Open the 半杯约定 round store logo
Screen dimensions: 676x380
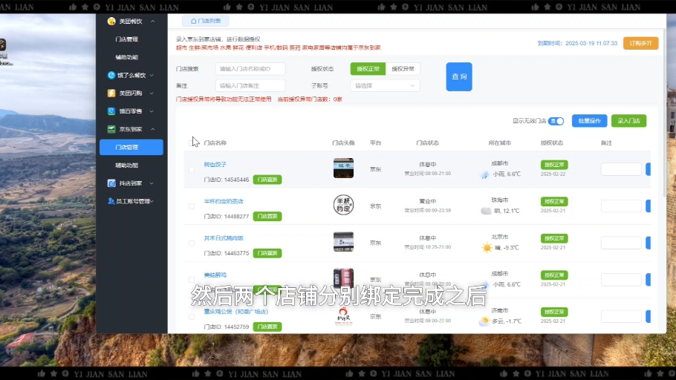(x=344, y=205)
